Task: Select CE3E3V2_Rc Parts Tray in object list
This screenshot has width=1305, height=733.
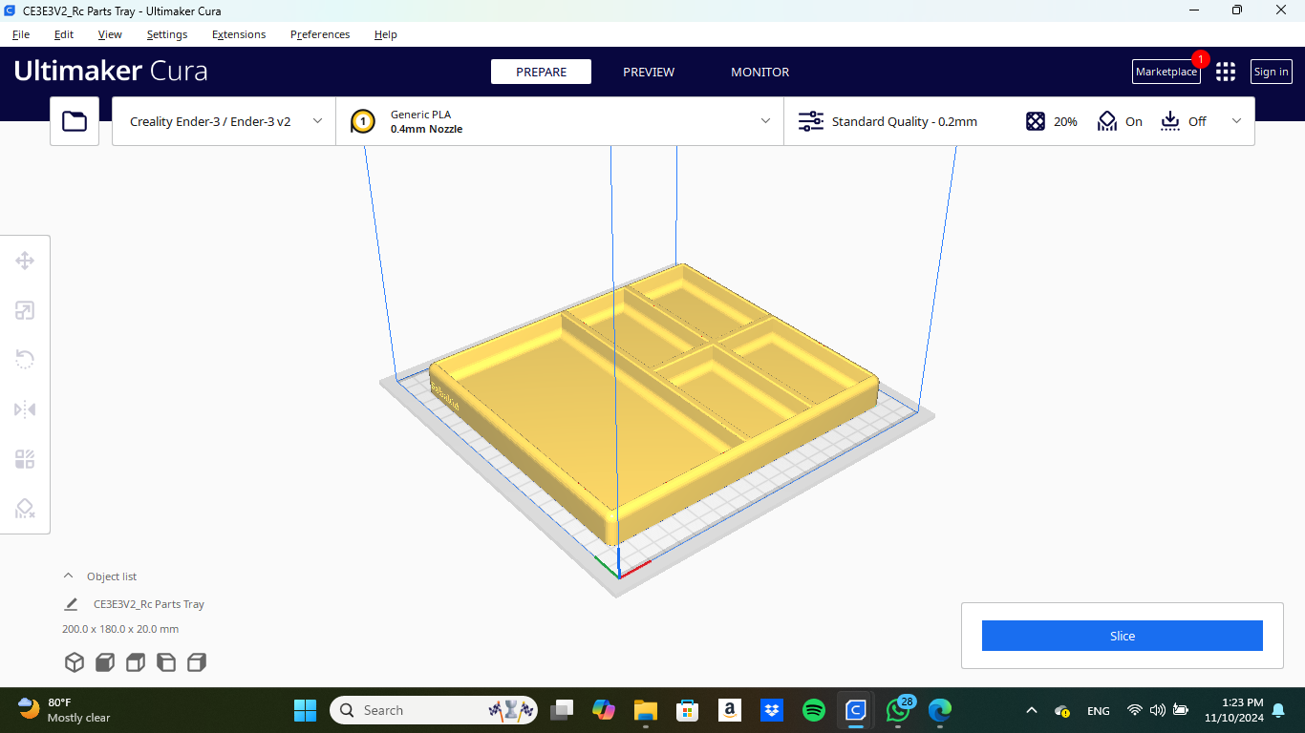Action: click(149, 604)
